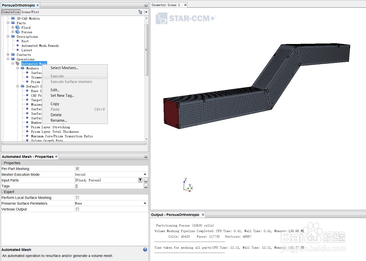Open help for Automated Mesh
366x261 pixels.
(x=145, y=250)
